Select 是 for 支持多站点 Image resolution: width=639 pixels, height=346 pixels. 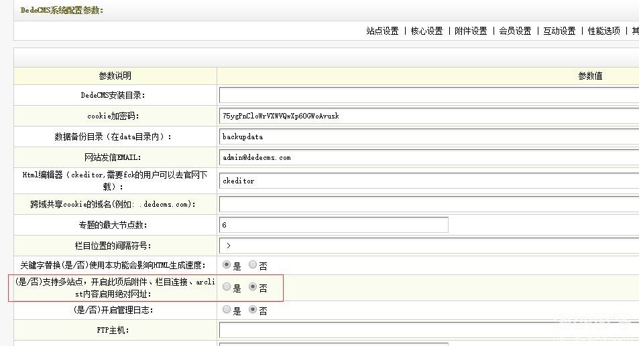click(x=227, y=286)
